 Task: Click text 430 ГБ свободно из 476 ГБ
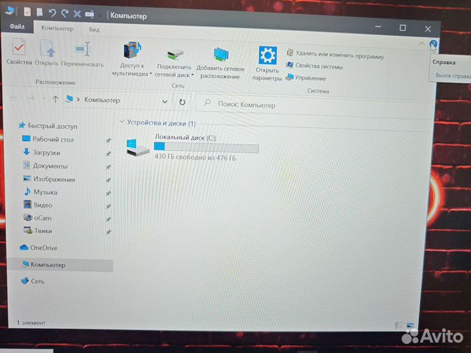[x=195, y=157]
